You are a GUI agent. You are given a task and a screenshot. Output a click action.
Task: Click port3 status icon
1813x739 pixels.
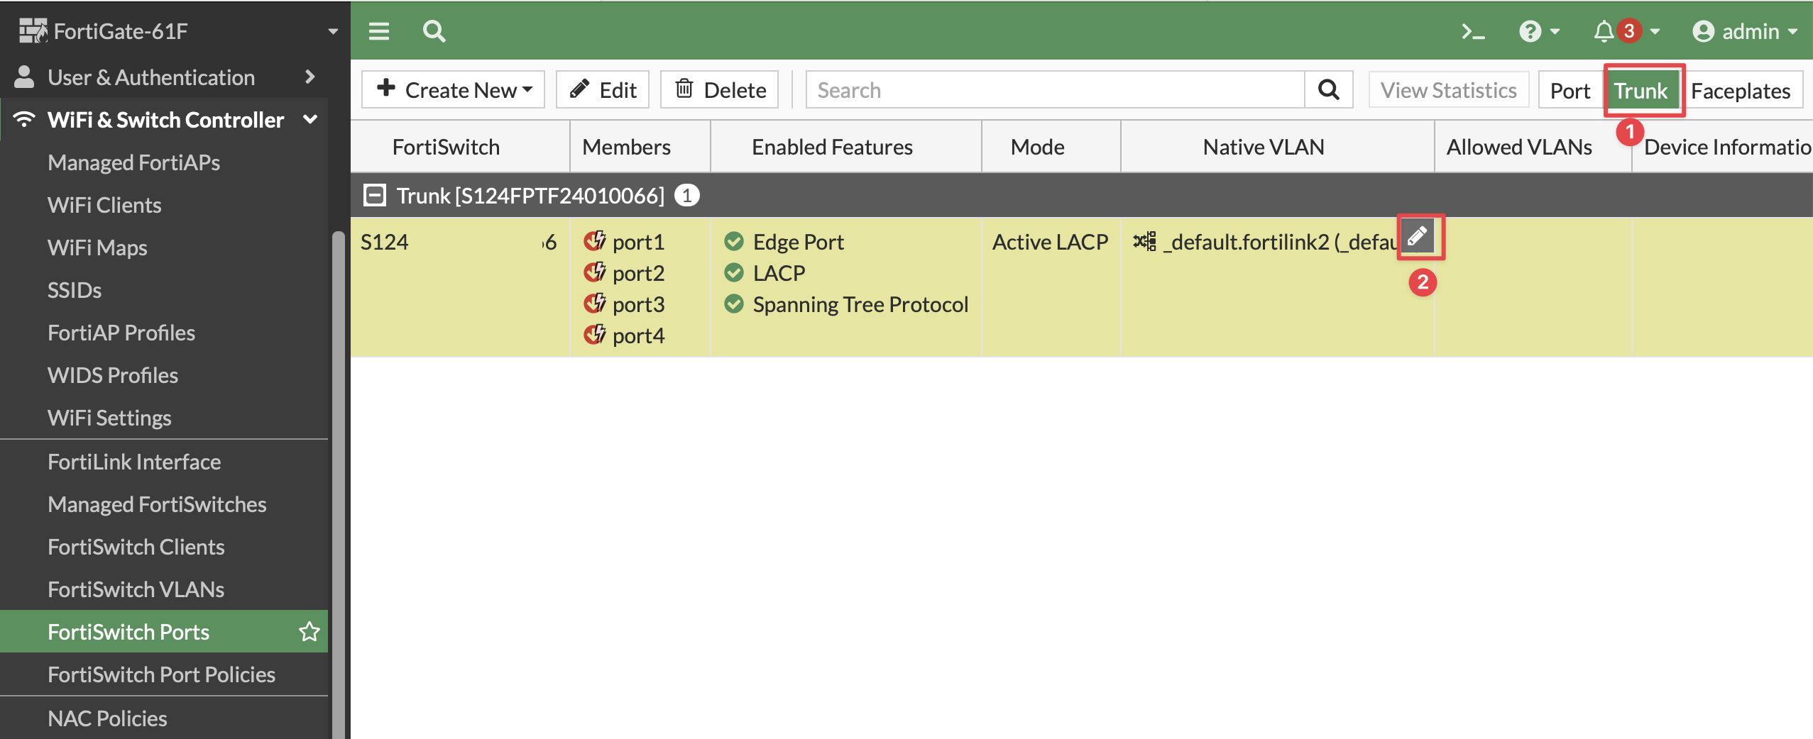click(595, 304)
